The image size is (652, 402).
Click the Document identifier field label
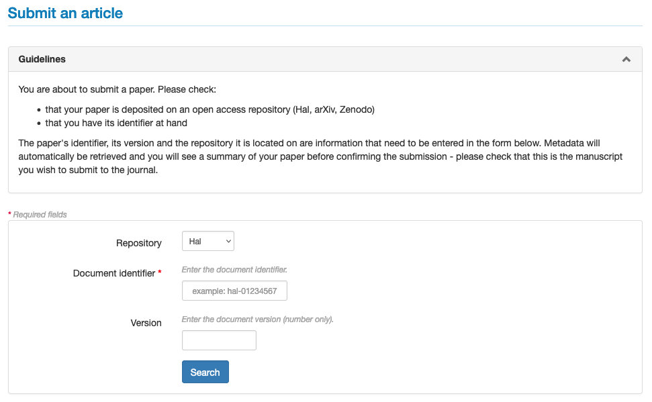point(114,273)
